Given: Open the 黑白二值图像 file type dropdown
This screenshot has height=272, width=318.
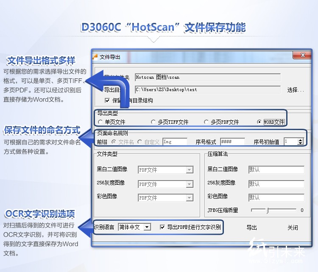Looking at the screenshot, I should pyautogui.click(x=189, y=170).
